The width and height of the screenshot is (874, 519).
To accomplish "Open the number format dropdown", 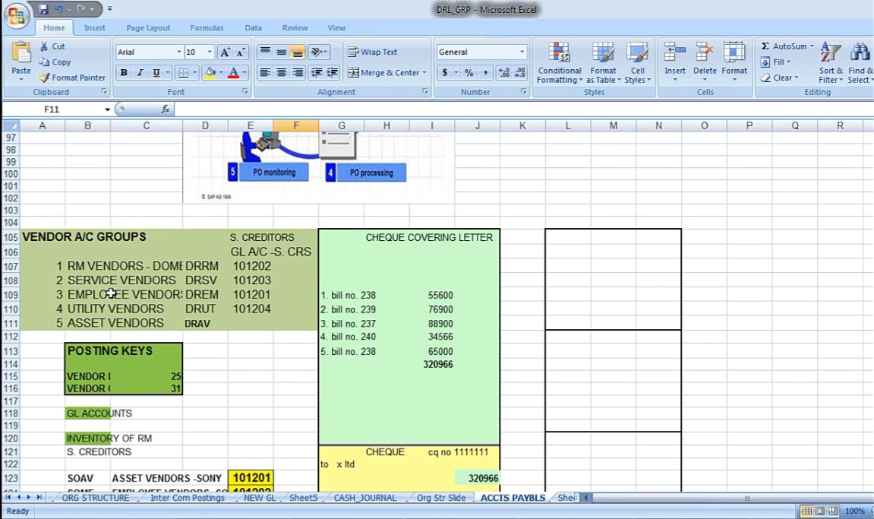I will [522, 52].
